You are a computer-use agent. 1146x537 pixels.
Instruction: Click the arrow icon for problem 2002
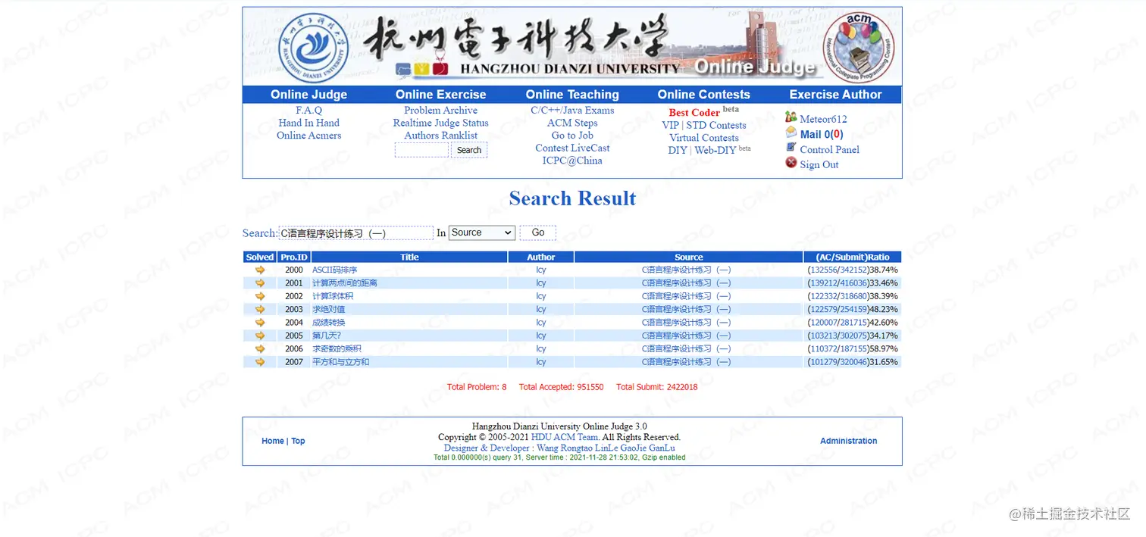coord(260,296)
